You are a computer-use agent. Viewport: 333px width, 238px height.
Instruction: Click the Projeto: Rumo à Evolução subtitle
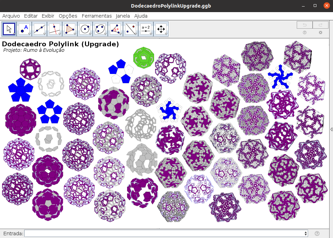pyautogui.click(x=34, y=50)
